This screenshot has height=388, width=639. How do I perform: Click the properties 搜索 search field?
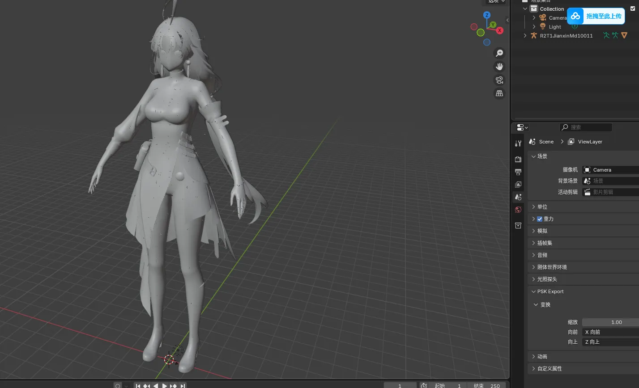[586, 127]
